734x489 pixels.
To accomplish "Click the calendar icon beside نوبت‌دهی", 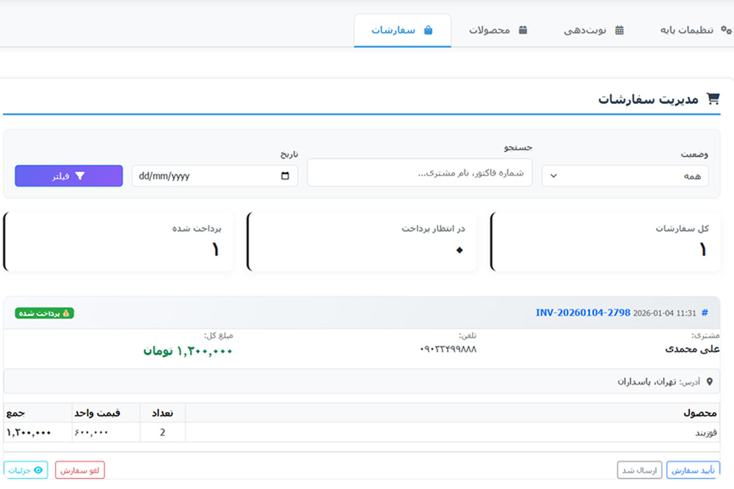I will (619, 30).
